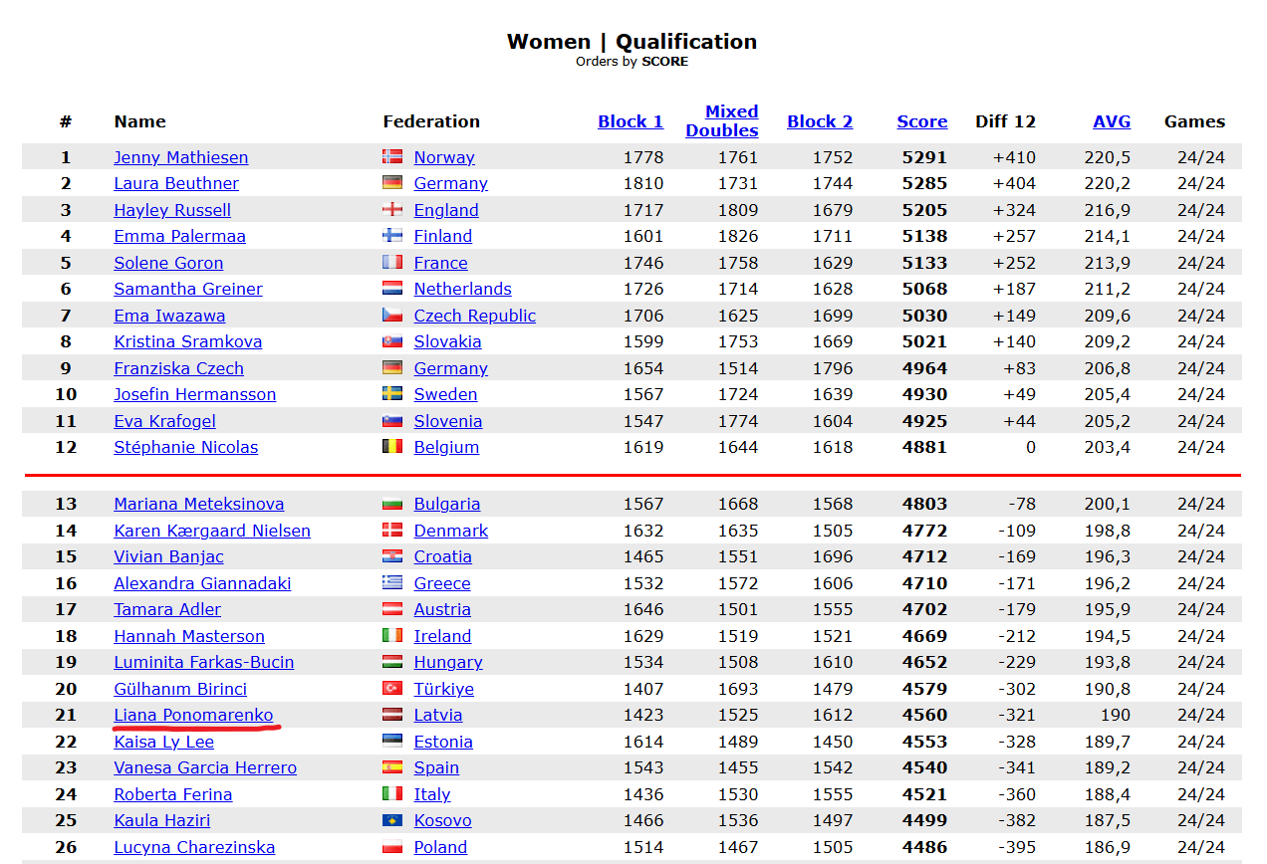Sort table by Block 1 column
The height and width of the screenshot is (864, 1267).
click(630, 121)
